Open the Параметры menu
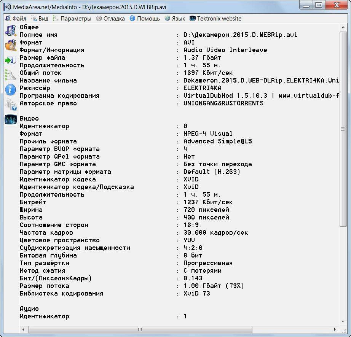The image size is (351, 337). click(72, 19)
